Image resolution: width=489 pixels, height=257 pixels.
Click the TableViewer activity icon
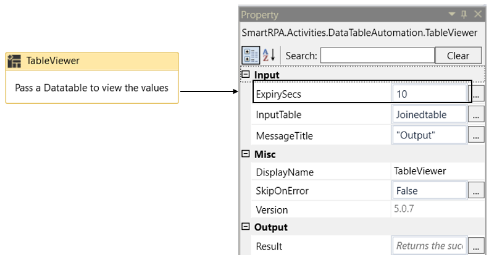pos(14,61)
